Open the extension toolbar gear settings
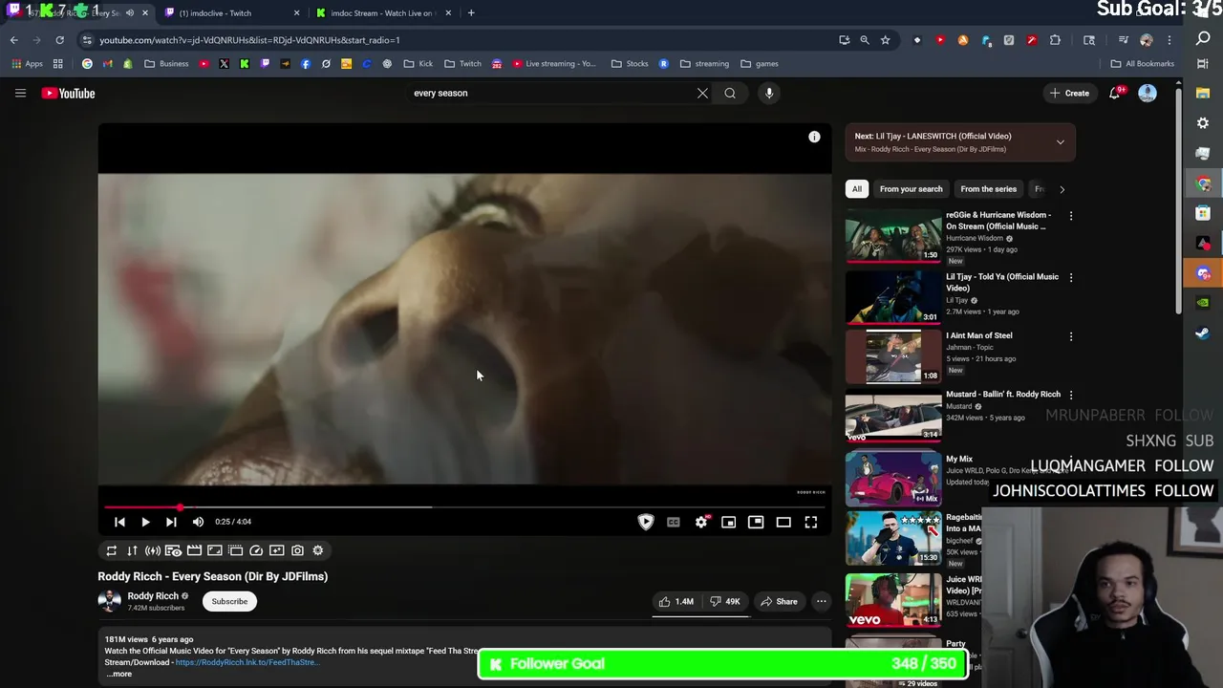Viewport: 1223px width, 688px height. 318,550
